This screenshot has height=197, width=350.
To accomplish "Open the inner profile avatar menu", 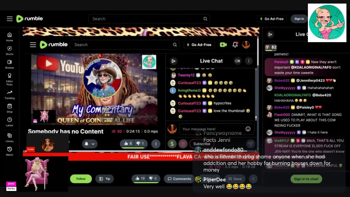I will coord(246,45).
